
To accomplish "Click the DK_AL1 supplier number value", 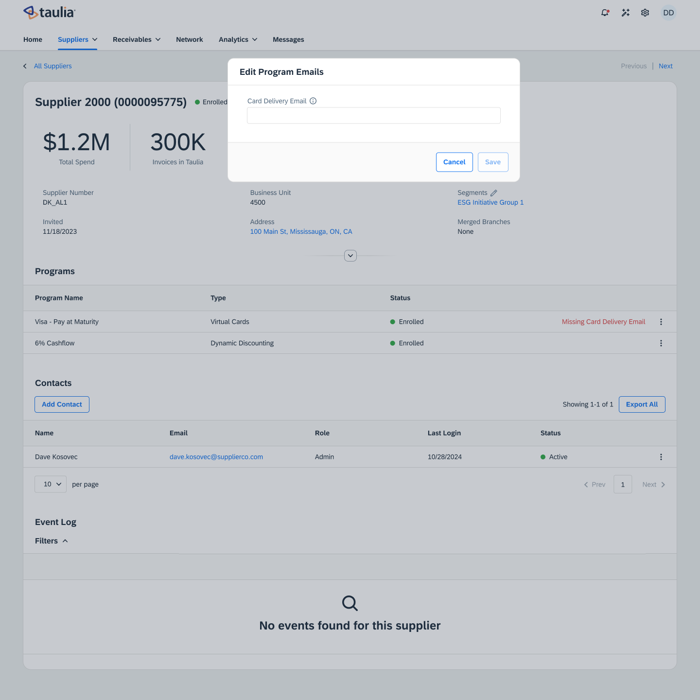I will [x=55, y=203].
